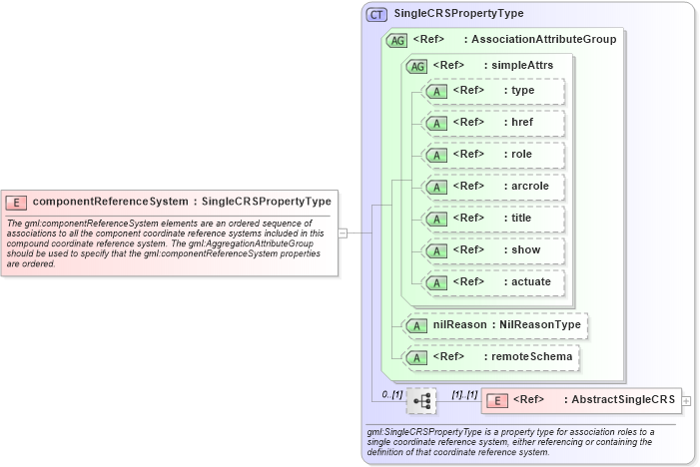Select the A icon for type attribute
The image size is (700, 467).
point(436,92)
